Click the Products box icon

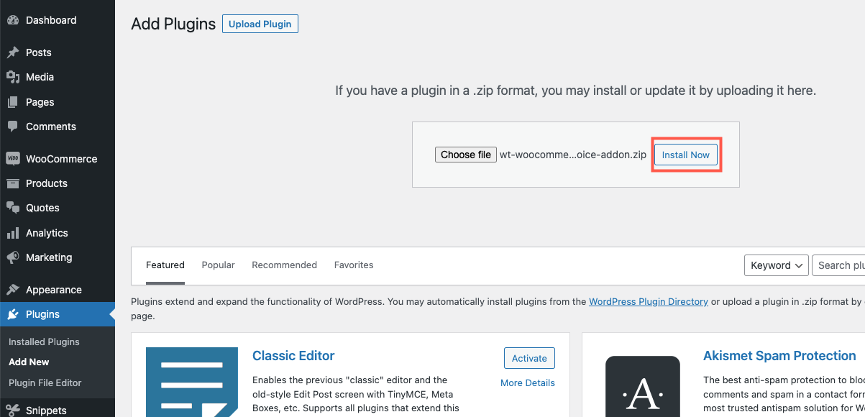pos(13,183)
